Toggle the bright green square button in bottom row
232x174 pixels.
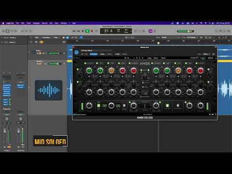(x=167, y=106)
